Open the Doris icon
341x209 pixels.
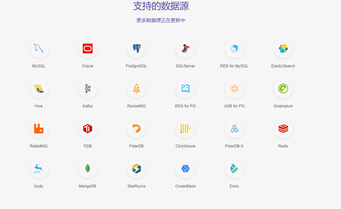[234, 169]
